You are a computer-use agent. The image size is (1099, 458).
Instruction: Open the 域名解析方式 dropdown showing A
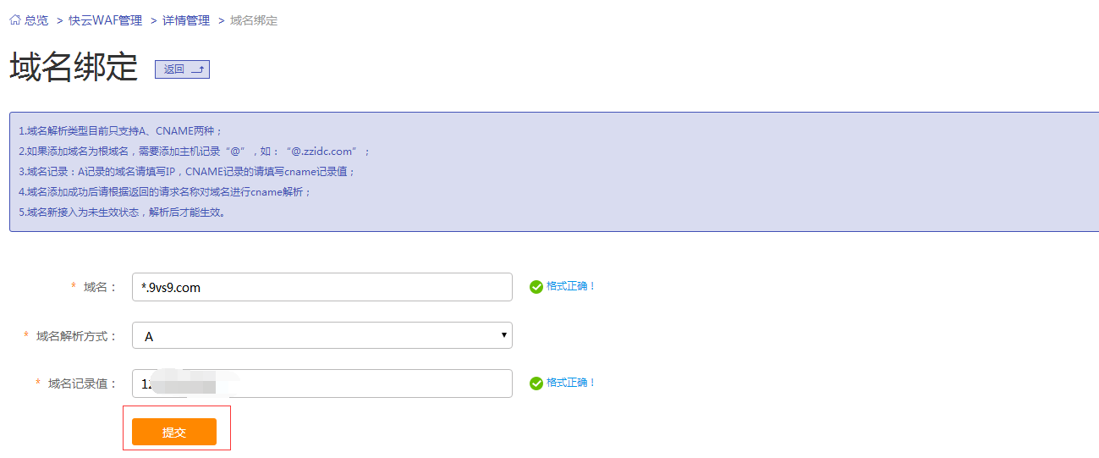click(x=321, y=336)
